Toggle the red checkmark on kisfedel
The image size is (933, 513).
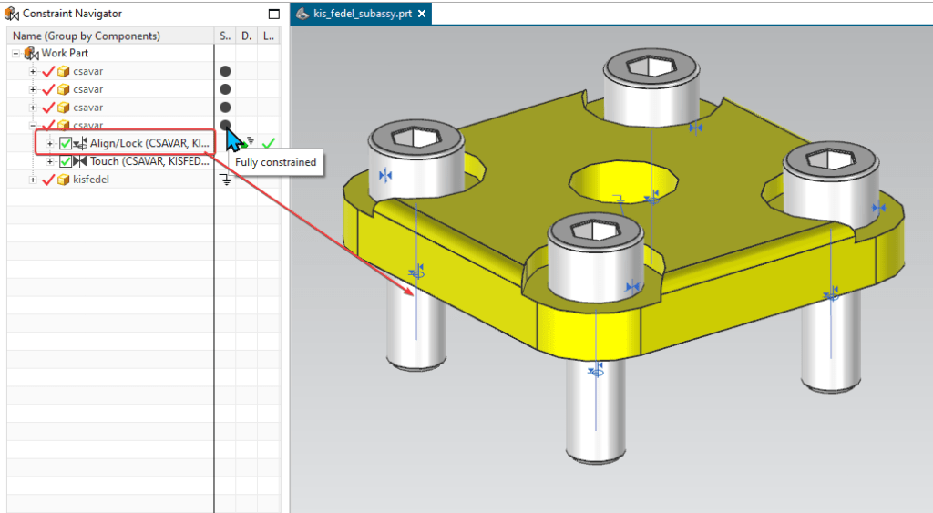pos(49,180)
